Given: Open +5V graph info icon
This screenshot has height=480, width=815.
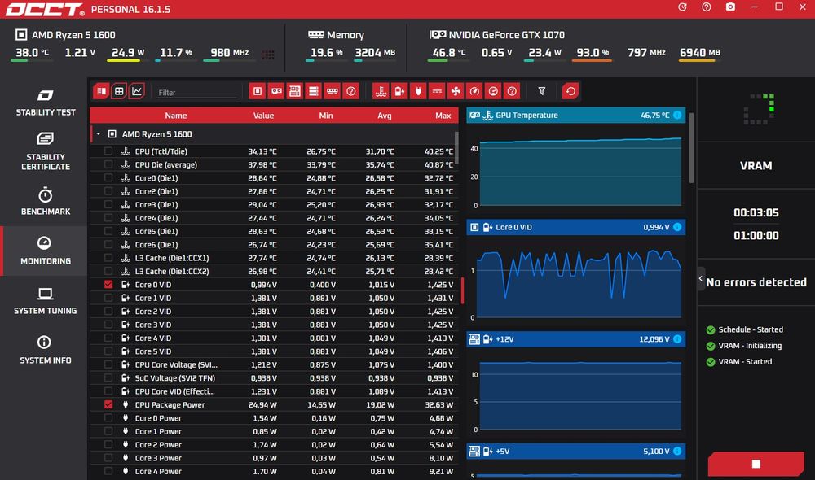Looking at the screenshot, I should tap(677, 452).
